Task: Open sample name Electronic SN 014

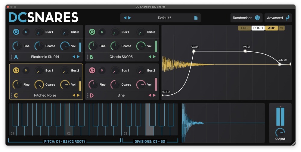Action: coord(45,57)
